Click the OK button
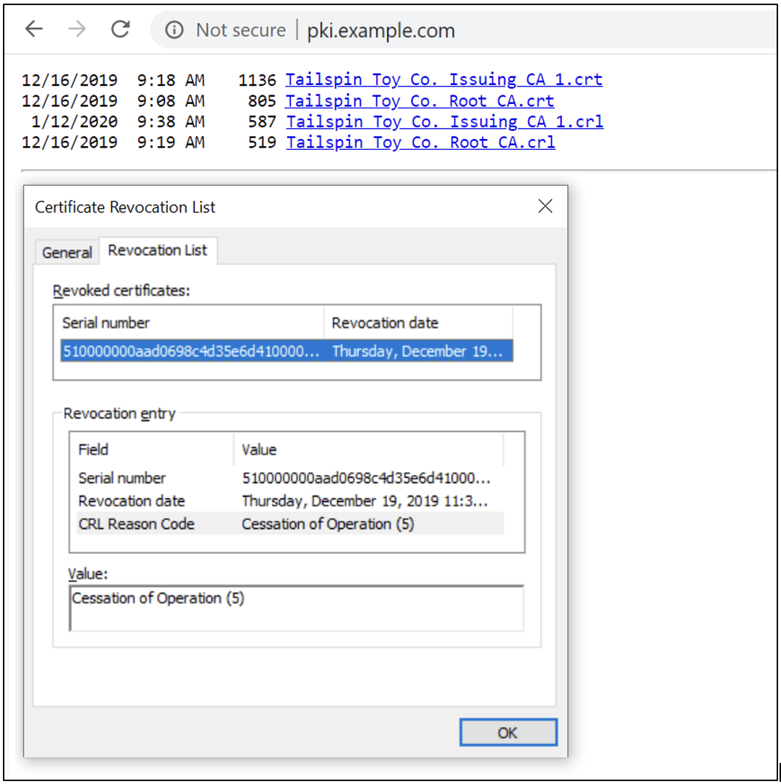This screenshot has width=781, height=784. tap(508, 732)
